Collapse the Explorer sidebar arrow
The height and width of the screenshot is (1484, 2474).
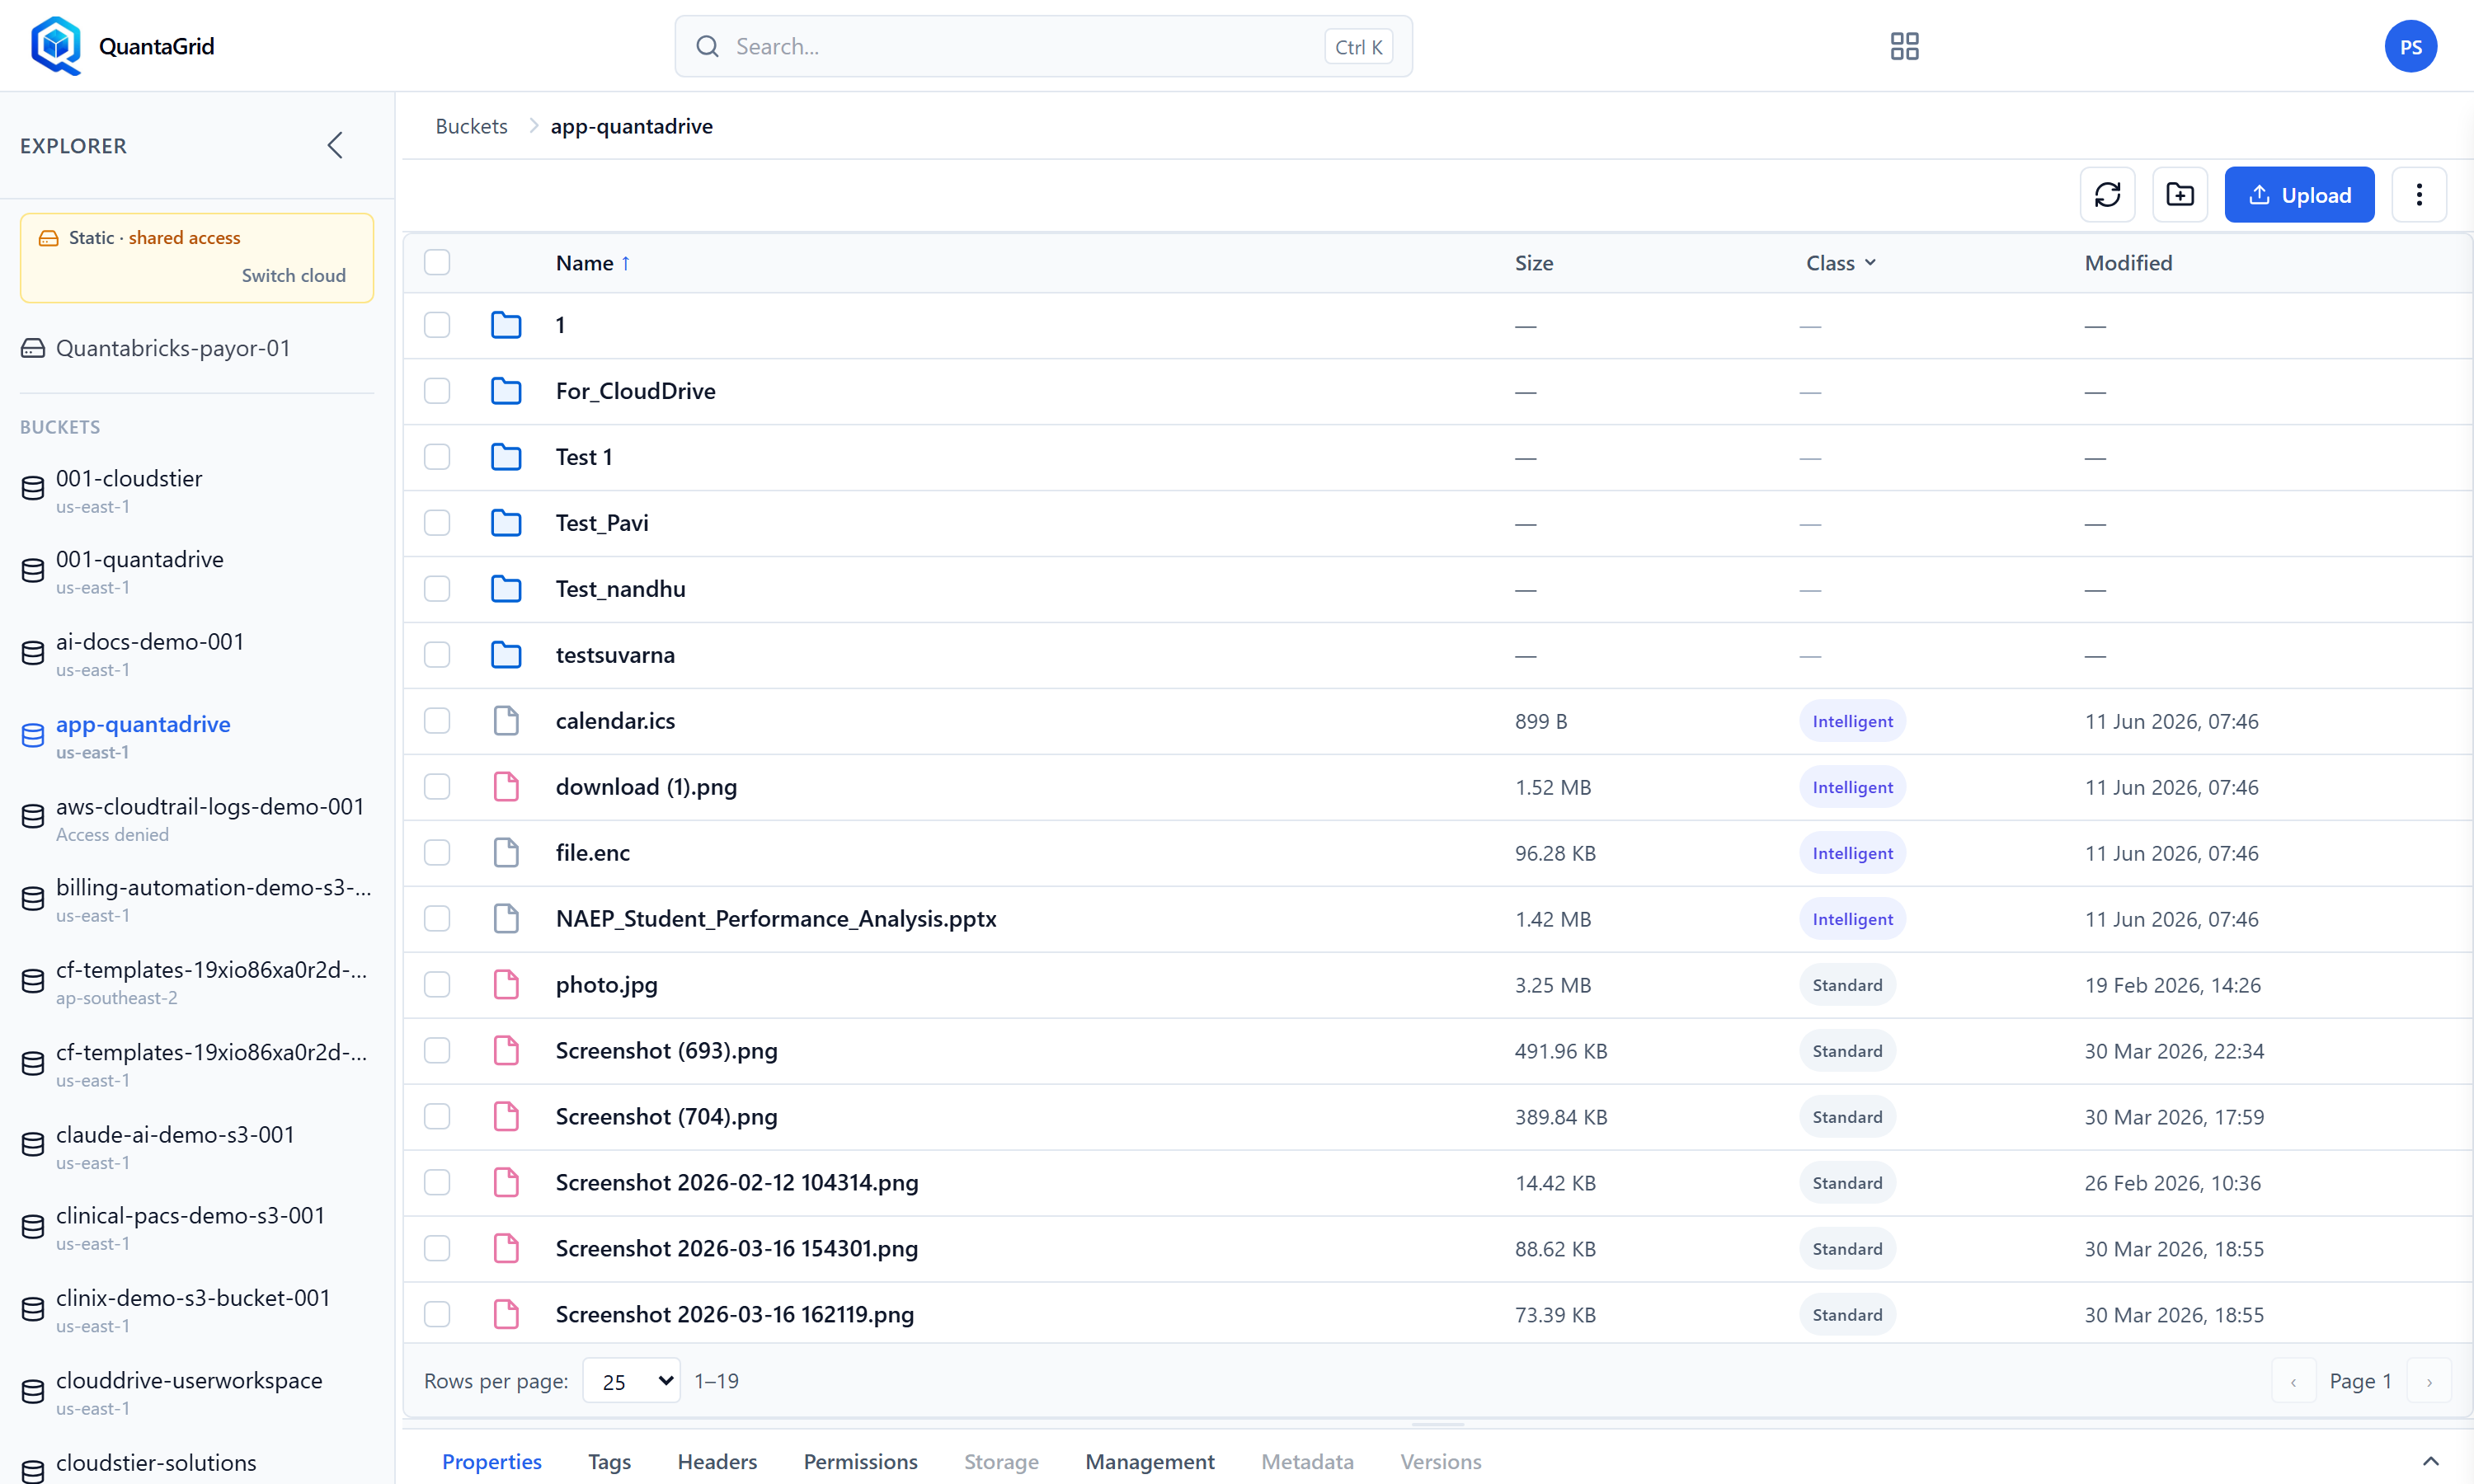(x=335, y=146)
